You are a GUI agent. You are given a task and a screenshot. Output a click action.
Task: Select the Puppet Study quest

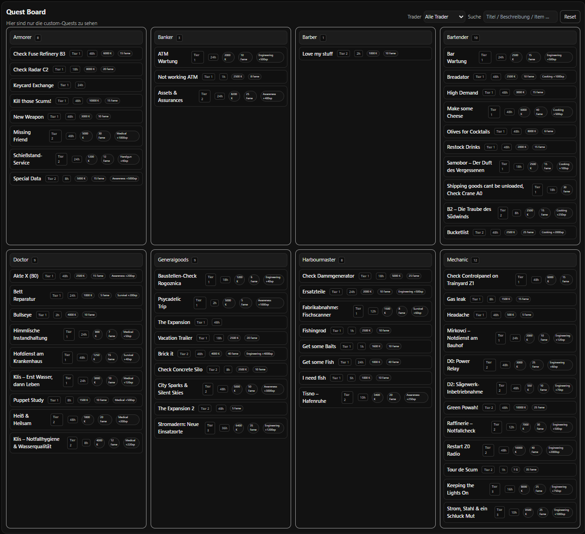pyautogui.click(x=28, y=400)
